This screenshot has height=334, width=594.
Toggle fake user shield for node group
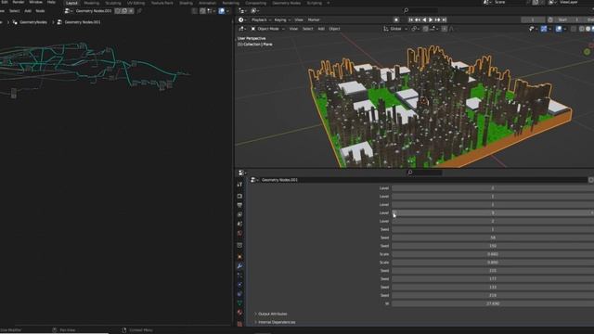pyautogui.click(x=118, y=11)
